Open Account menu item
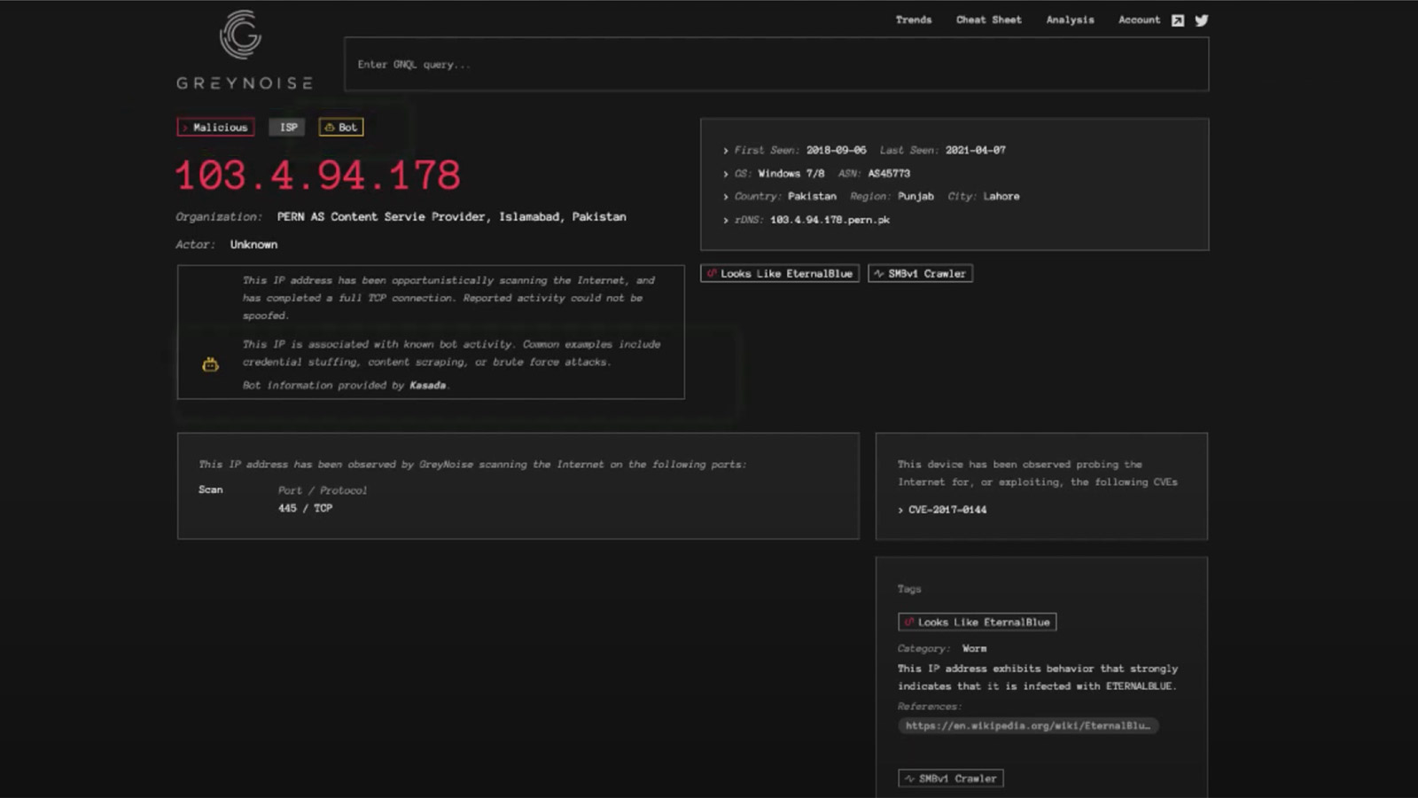The height and width of the screenshot is (798, 1418). point(1139,20)
